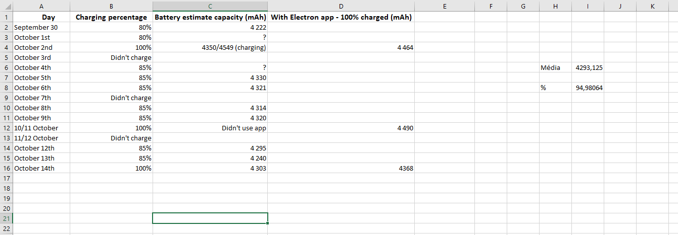Select column H header
The height and width of the screenshot is (235, 678).
tap(555, 7)
